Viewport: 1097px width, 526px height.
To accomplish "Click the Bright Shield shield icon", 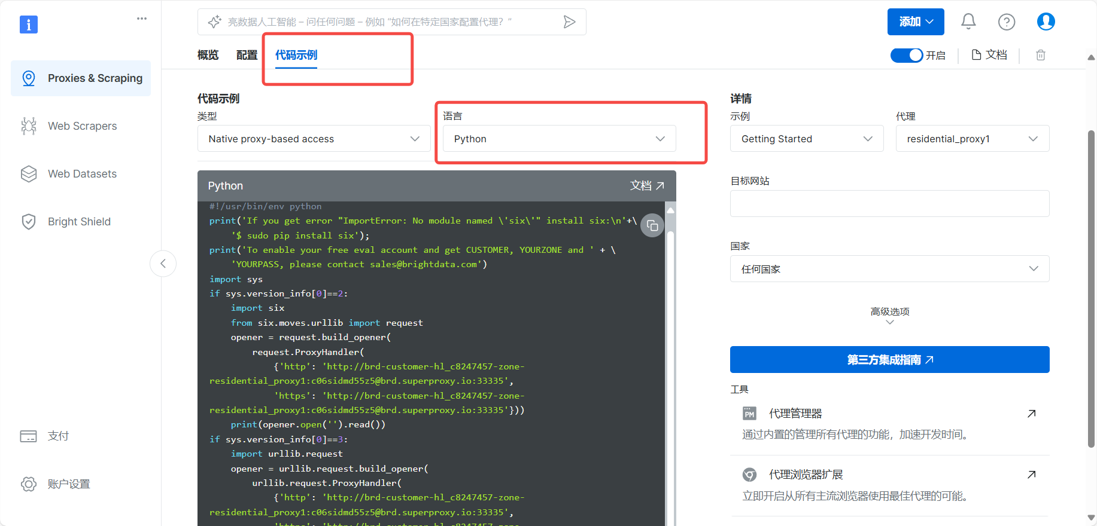I will click(x=29, y=222).
